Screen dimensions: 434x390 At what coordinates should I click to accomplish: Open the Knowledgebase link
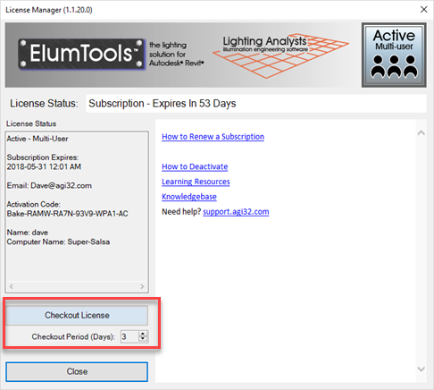click(189, 197)
